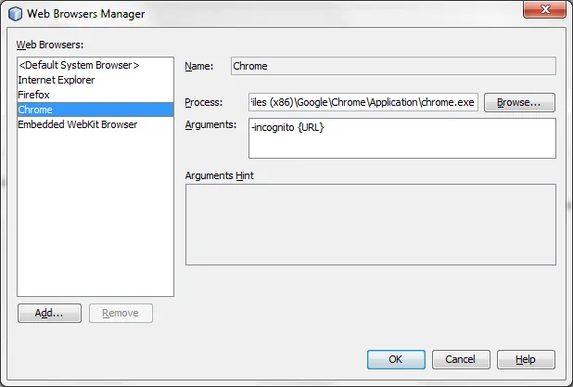Select <Default System Browser> in the list
573x387 pixels.
click(x=78, y=65)
